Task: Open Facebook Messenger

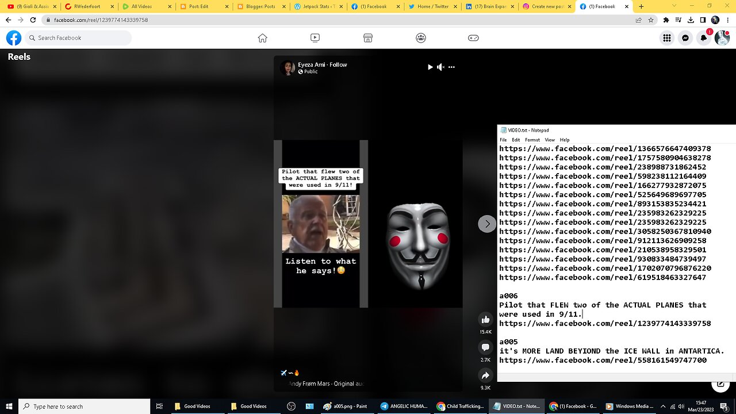Action: click(x=685, y=38)
